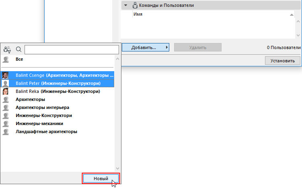The image size is (302, 189).
Task: Choose the 'Архитекторы' group
Action: point(57,99)
